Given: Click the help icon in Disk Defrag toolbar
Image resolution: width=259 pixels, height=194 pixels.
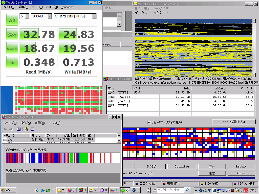Looking at the screenshot, I should [x=26, y=129].
